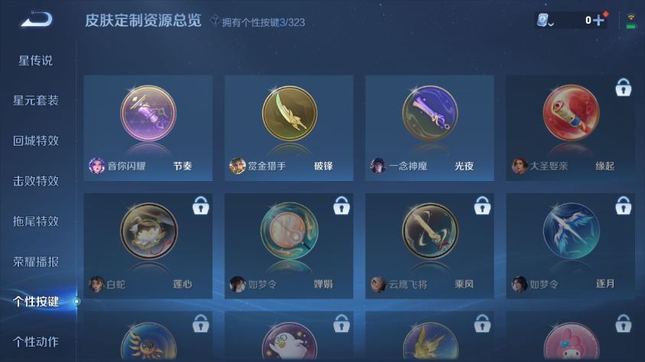
Task: Click the lock on 缘起 card
Action: (624, 87)
